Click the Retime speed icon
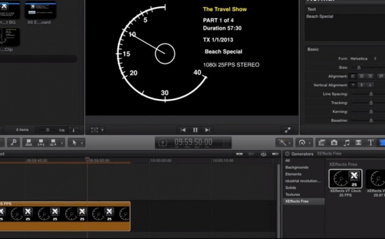385x239 pixels. (x=302, y=143)
